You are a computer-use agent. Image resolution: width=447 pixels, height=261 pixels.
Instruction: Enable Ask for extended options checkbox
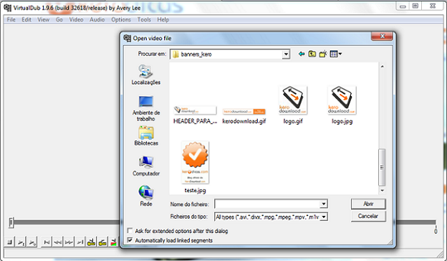(x=130, y=230)
